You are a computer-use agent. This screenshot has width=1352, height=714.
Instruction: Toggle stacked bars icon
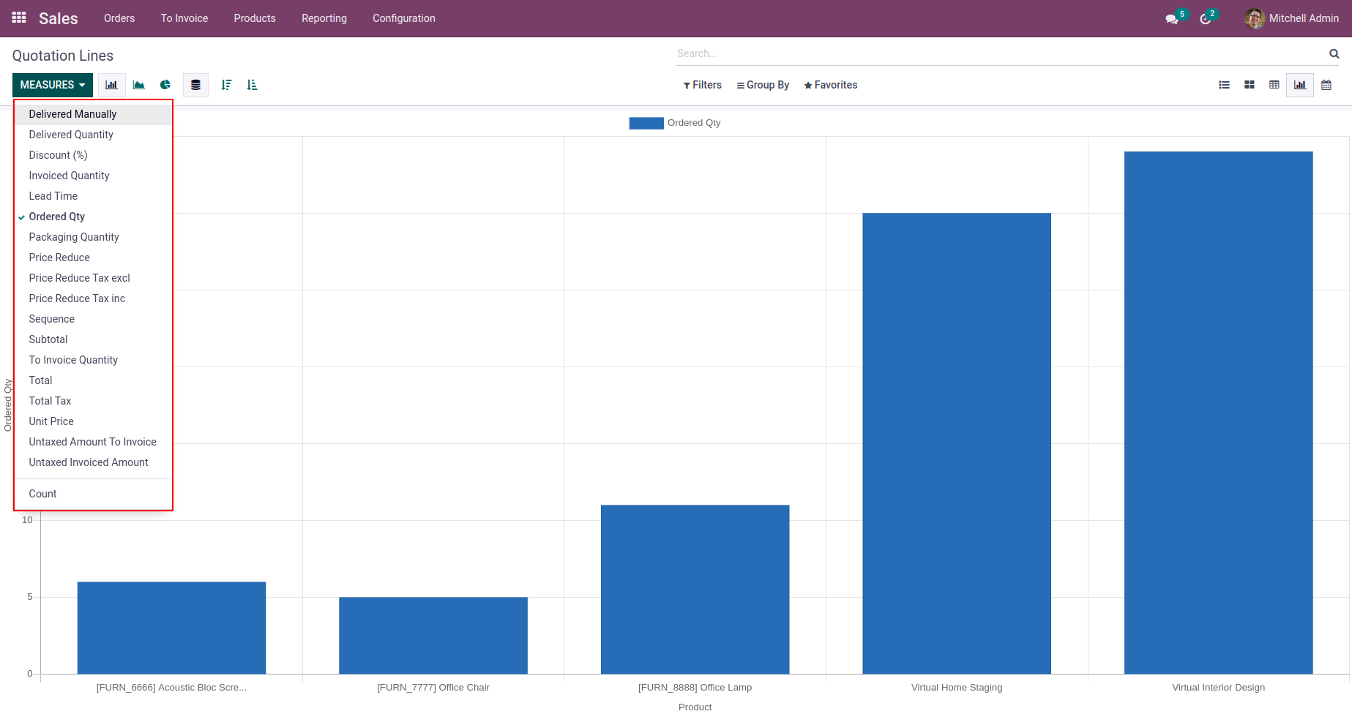195,85
